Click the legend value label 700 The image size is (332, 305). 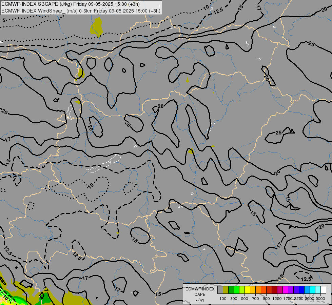pyautogui.click(x=256, y=299)
